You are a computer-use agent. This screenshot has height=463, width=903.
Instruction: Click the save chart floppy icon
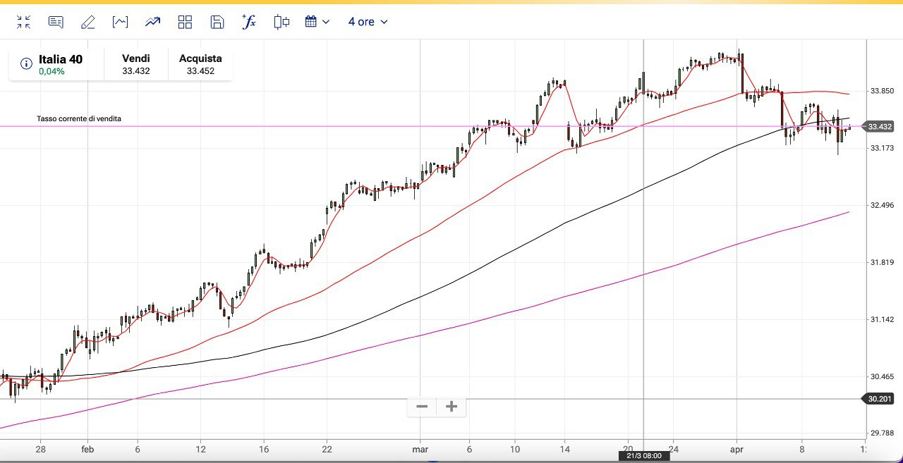(217, 22)
